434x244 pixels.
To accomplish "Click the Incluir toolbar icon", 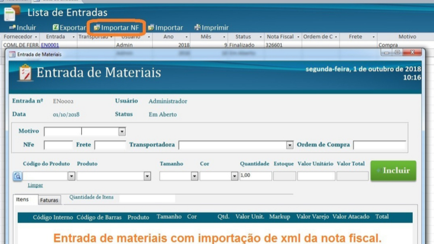I will tap(12, 28).
